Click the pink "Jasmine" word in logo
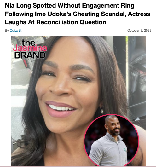This screenshot has height=167, width=156. [30, 48]
